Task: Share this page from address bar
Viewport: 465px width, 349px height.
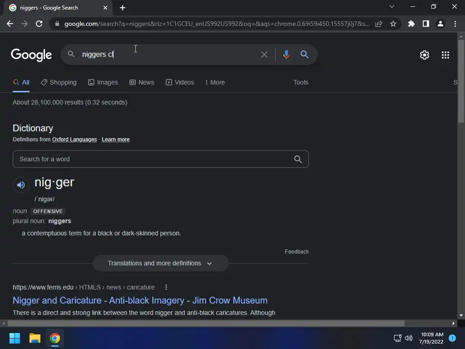Action: click(x=379, y=24)
